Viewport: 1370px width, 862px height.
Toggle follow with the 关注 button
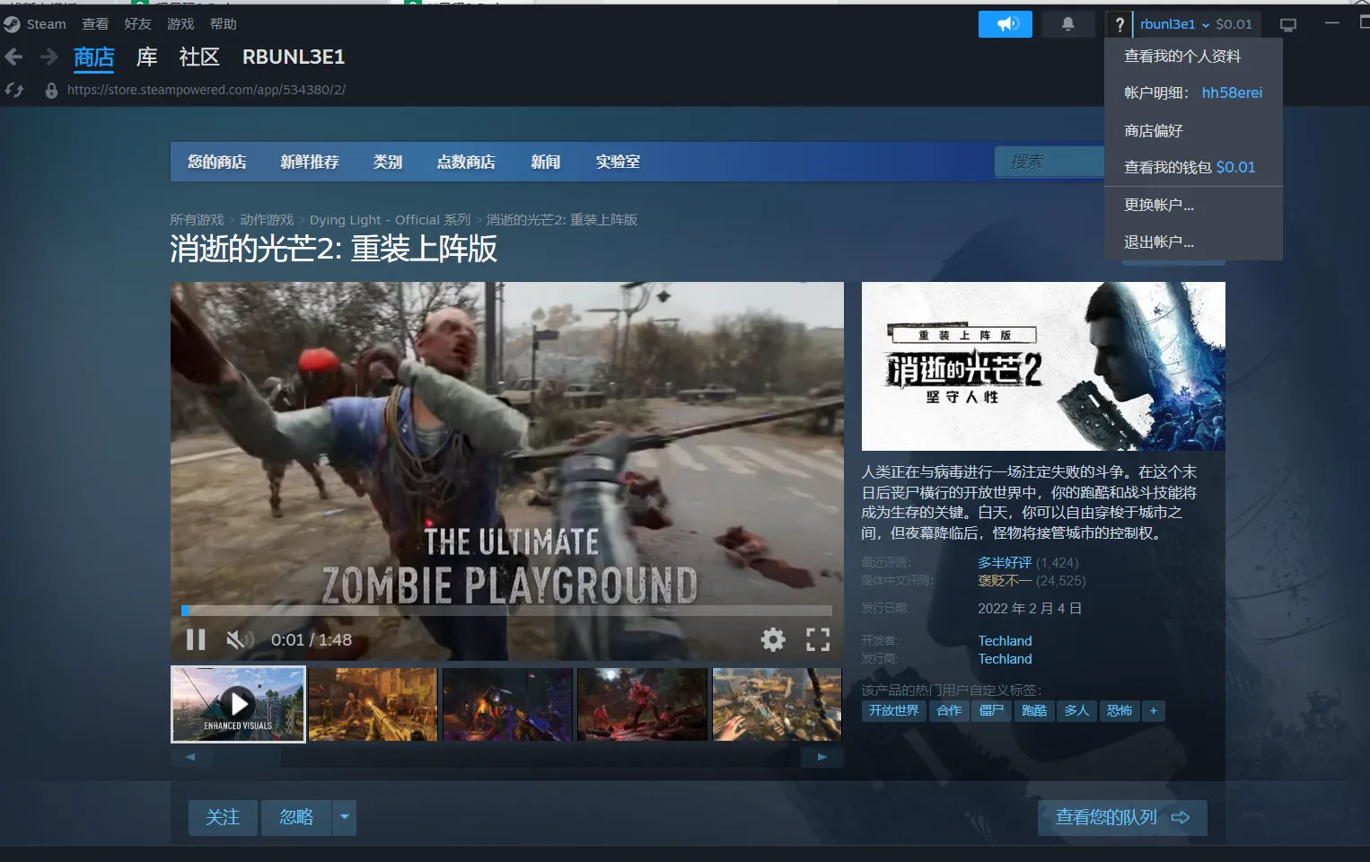coord(223,817)
